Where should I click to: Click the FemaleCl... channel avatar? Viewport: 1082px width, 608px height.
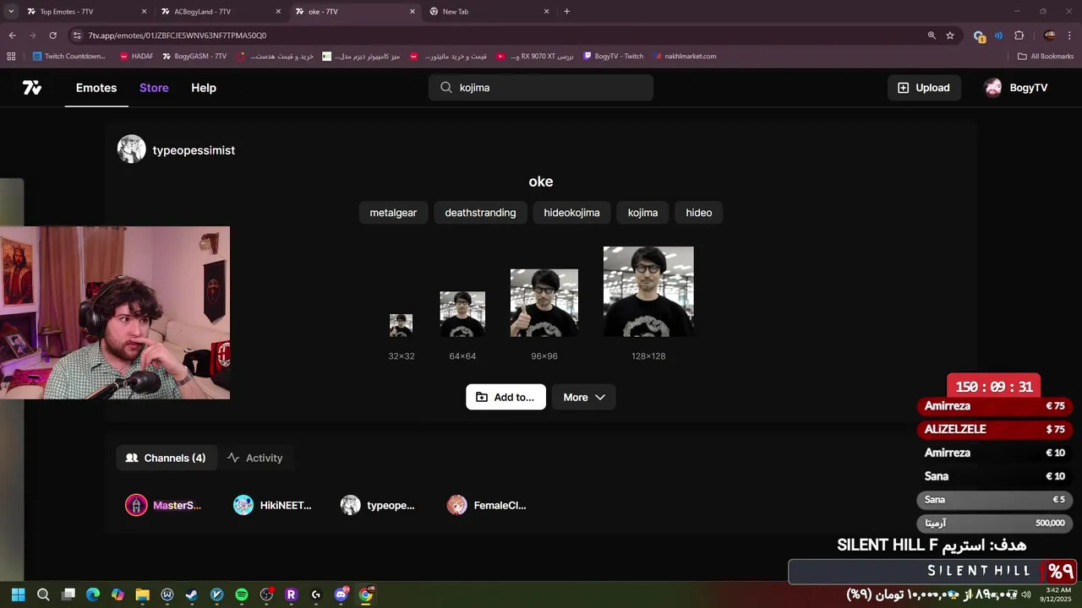(457, 505)
